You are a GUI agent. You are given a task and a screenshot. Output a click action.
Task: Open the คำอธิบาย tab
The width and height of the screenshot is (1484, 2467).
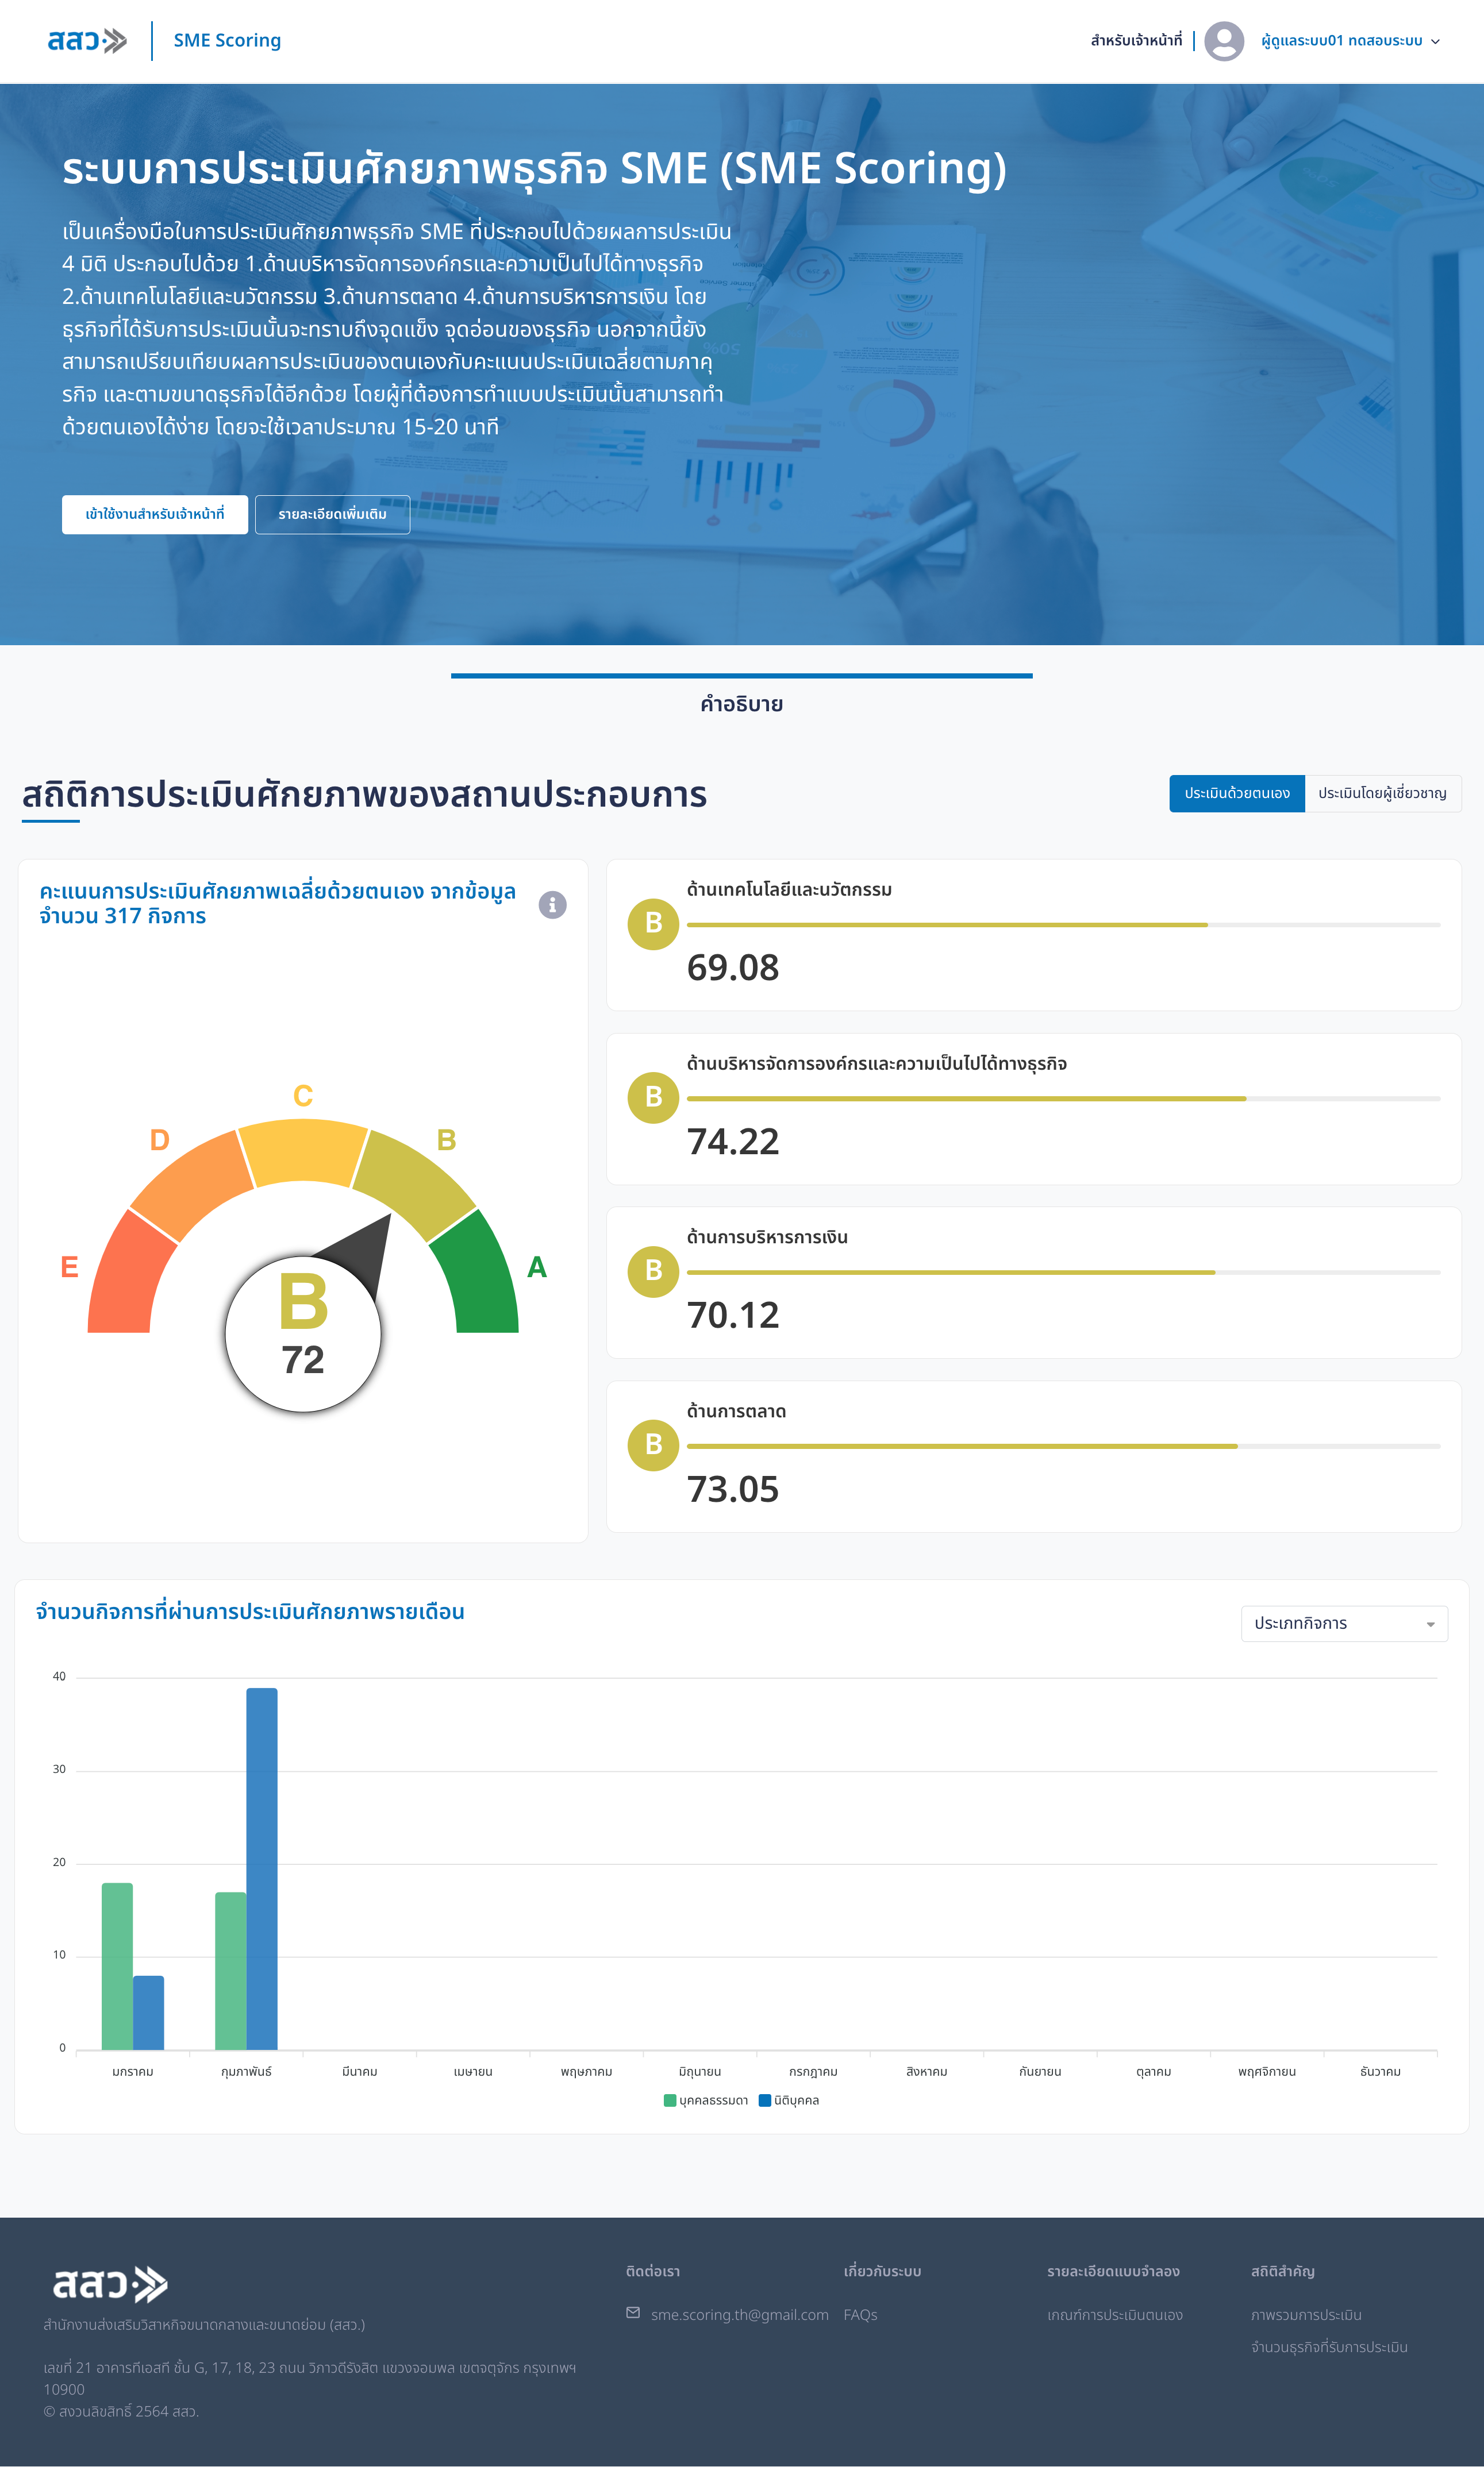click(741, 704)
